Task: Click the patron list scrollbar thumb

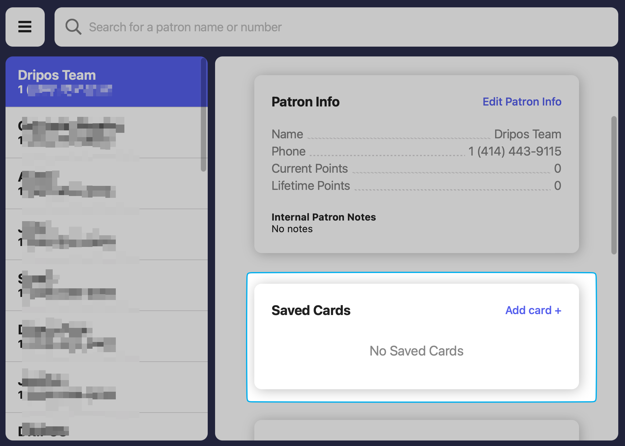Action: (203, 115)
